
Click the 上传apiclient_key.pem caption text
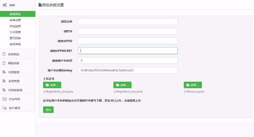[128, 92]
